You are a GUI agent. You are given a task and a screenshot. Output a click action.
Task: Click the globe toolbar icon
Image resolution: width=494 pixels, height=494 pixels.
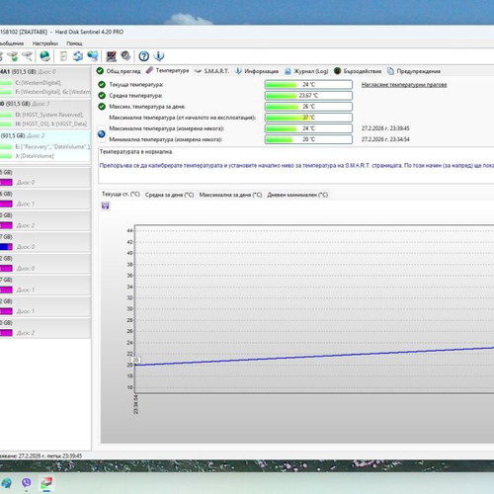[x=44, y=56]
